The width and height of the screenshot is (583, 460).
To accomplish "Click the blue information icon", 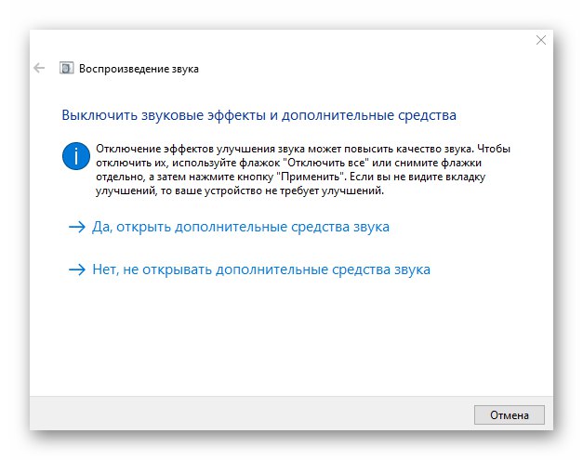I will [x=76, y=156].
